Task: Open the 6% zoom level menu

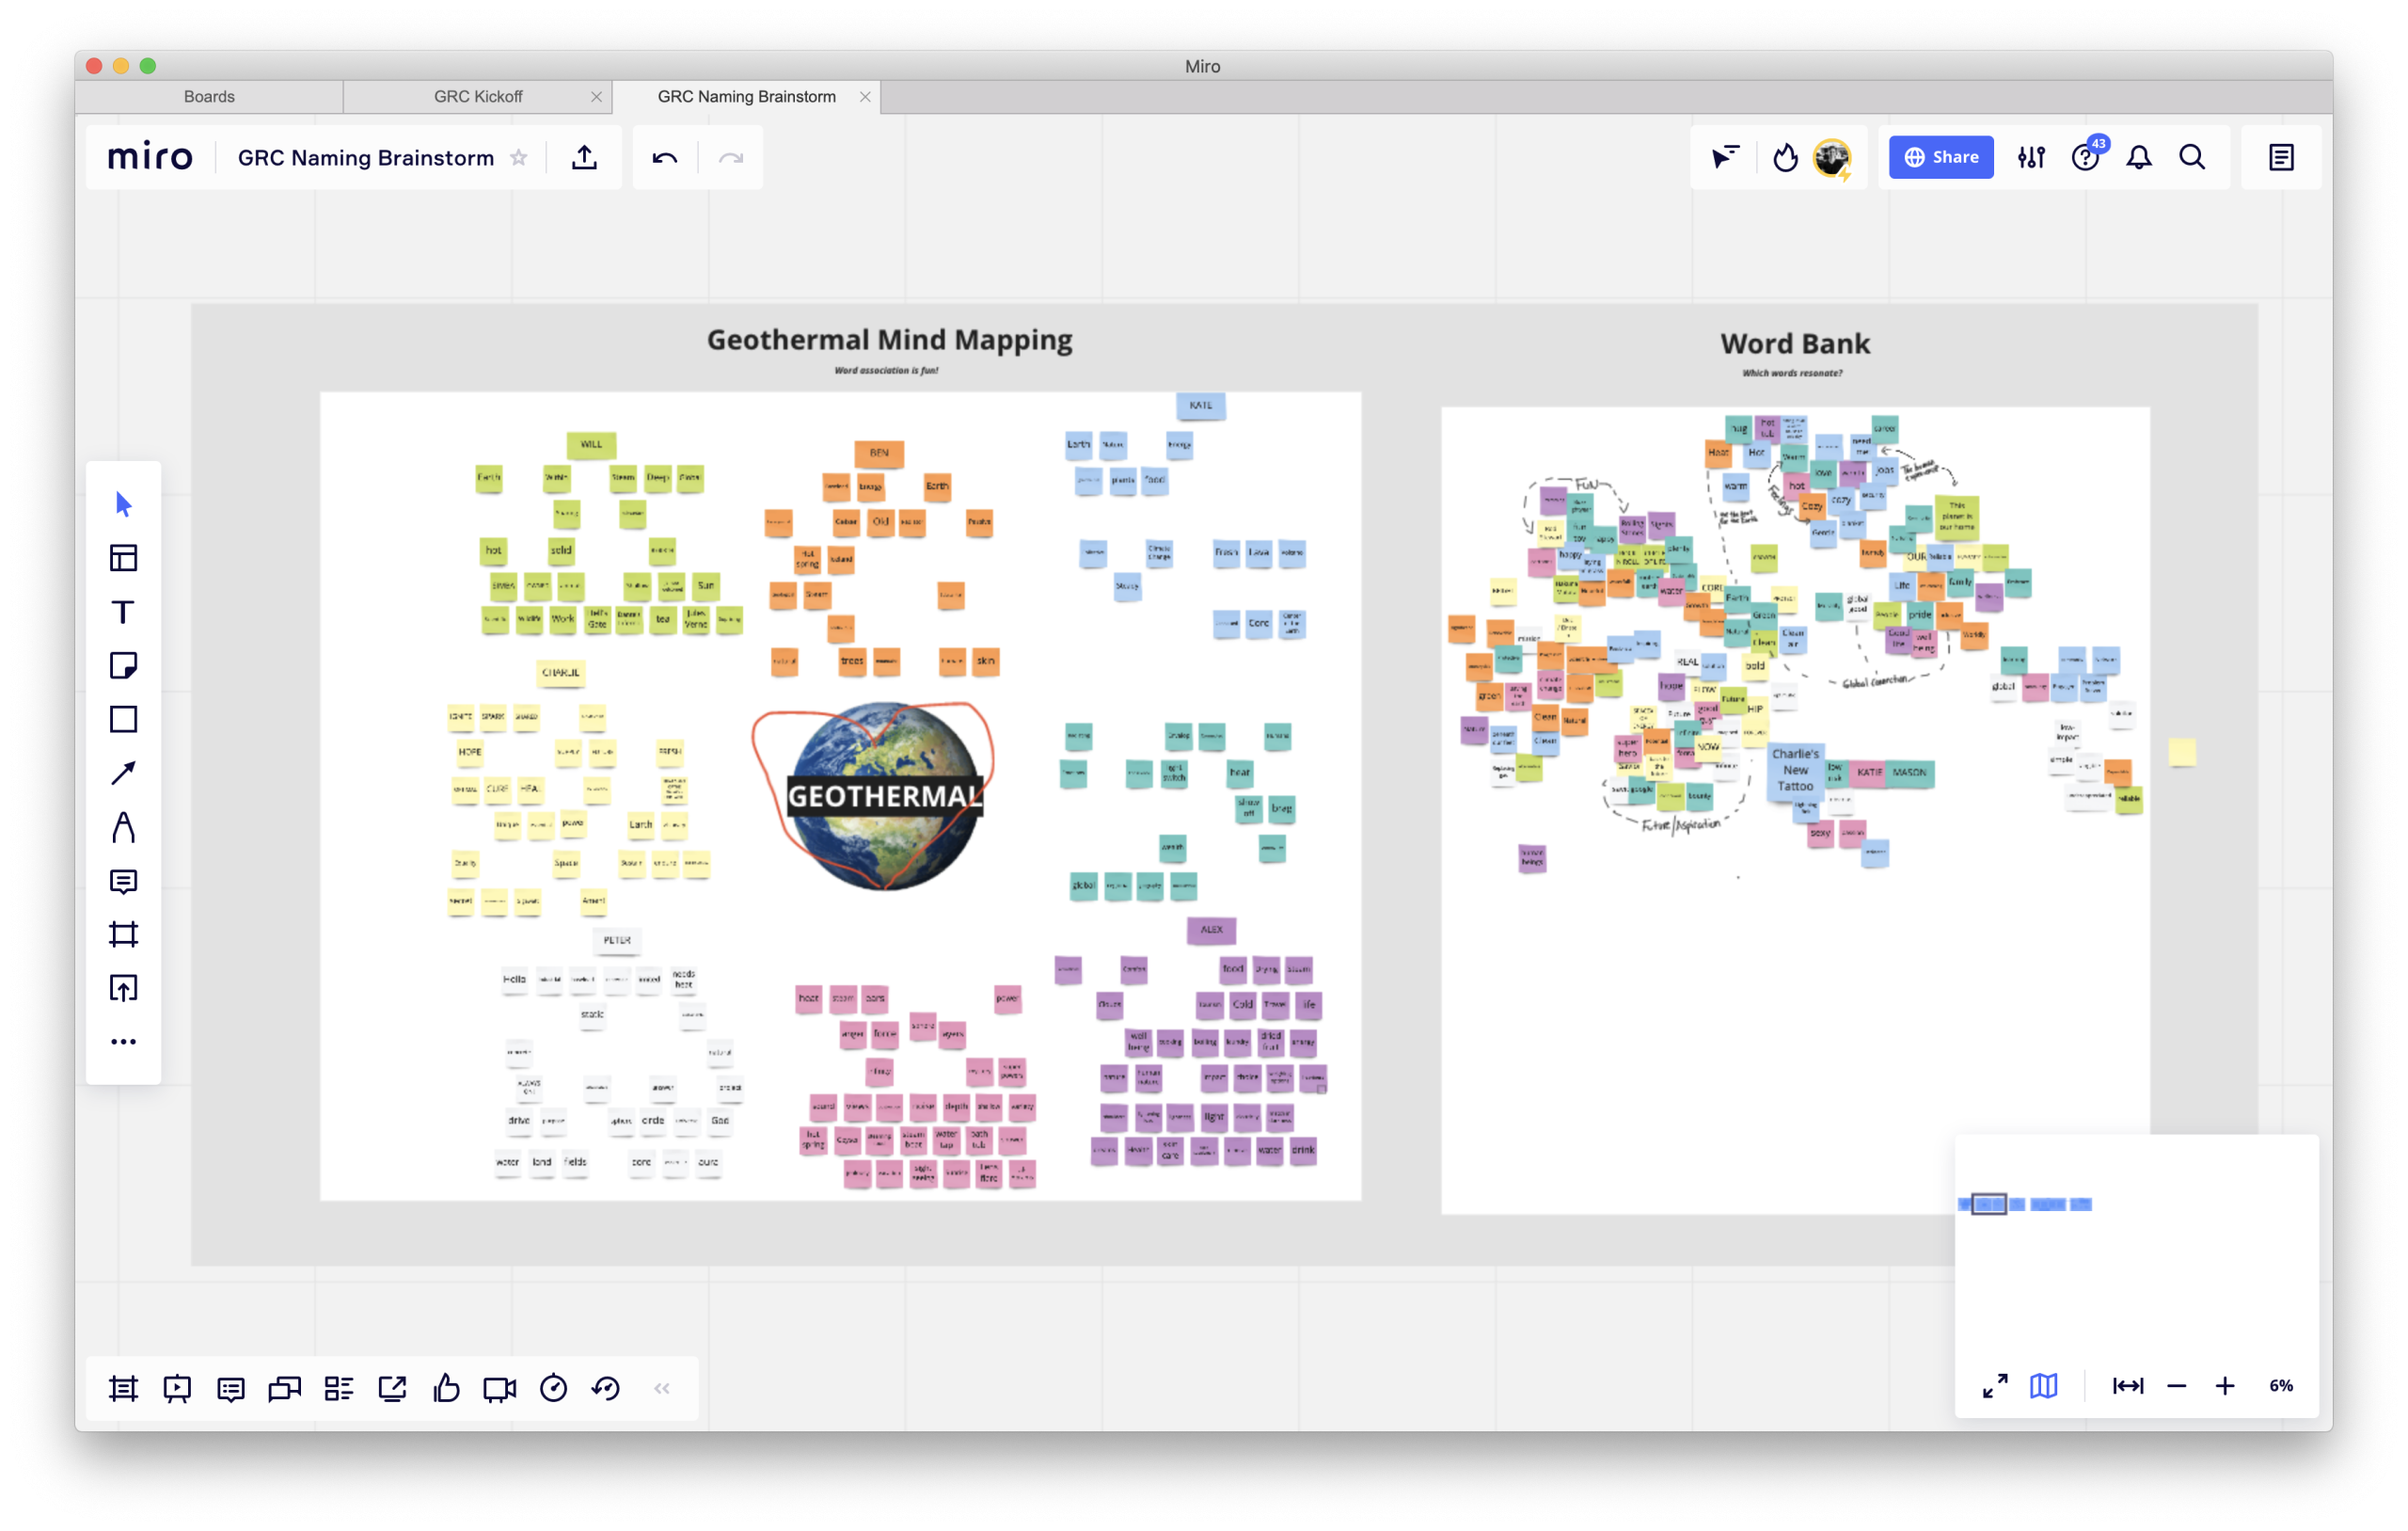Action: (2280, 1386)
